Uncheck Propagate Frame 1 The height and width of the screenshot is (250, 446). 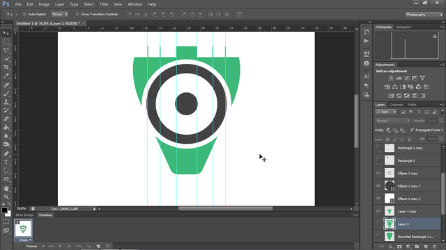pyautogui.click(x=412, y=130)
